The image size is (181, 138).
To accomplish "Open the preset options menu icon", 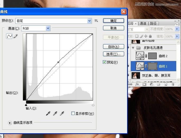I will [x=96, y=21].
